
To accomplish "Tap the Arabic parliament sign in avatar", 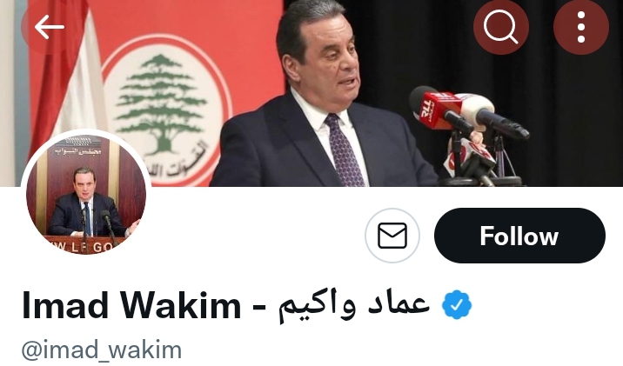I will [x=78, y=152].
